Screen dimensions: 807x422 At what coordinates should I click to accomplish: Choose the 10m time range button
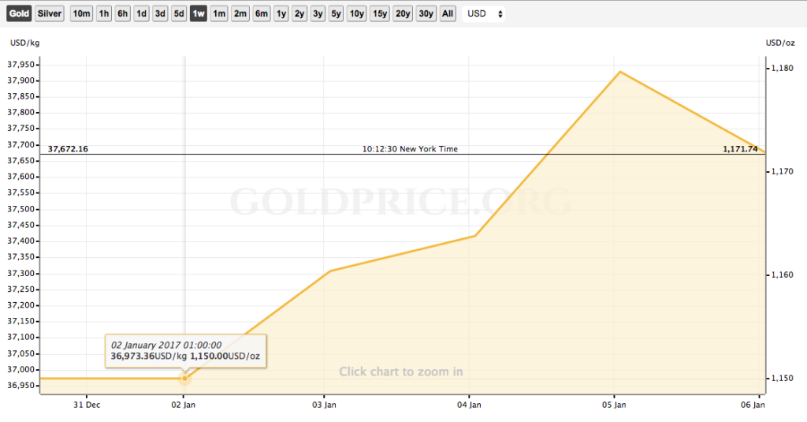point(81,13)
